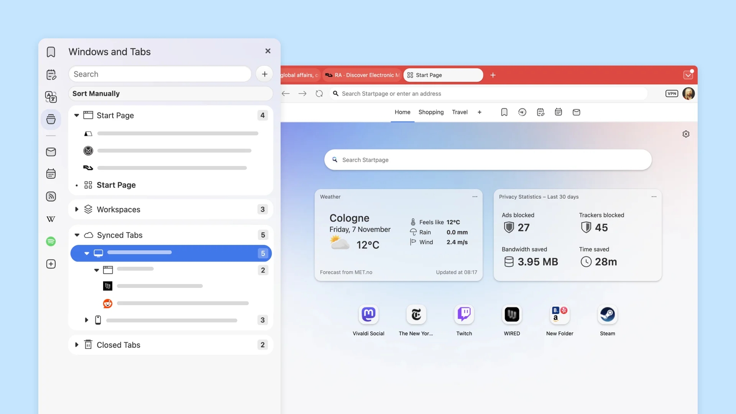
Task: Reload the current page
Action: click(319, 93)
